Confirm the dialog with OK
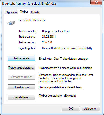 click(71, 109)
